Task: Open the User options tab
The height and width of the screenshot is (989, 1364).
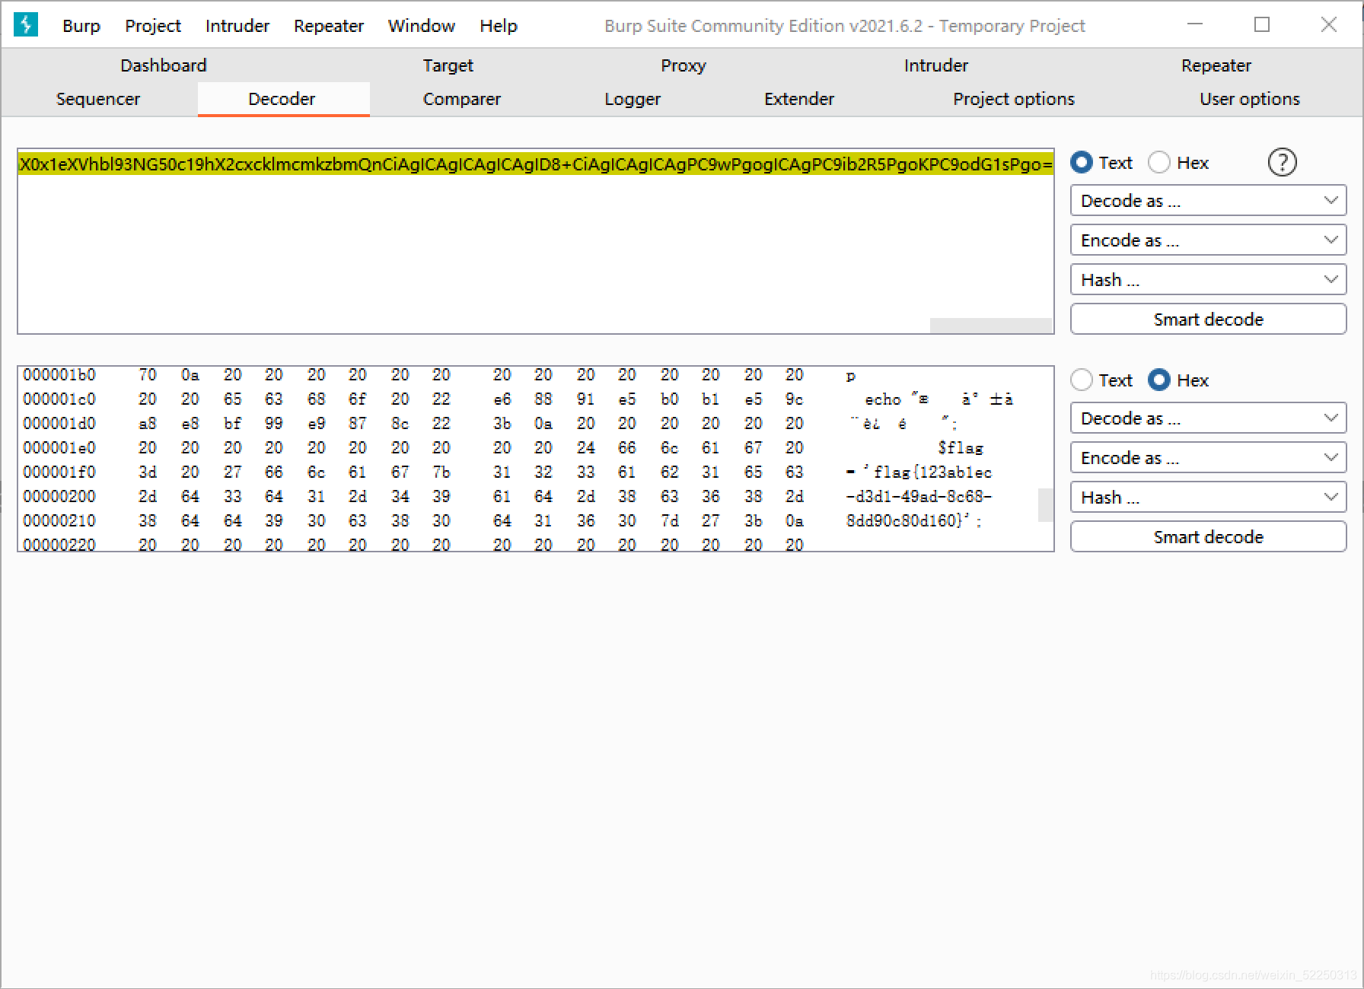Action: (1250, 99)
